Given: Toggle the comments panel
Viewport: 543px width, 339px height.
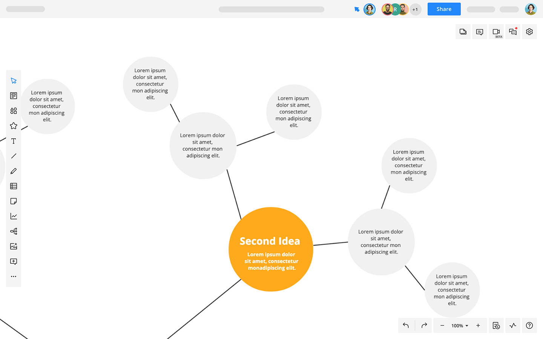Looking at the screenshot, I should [480, 32].
